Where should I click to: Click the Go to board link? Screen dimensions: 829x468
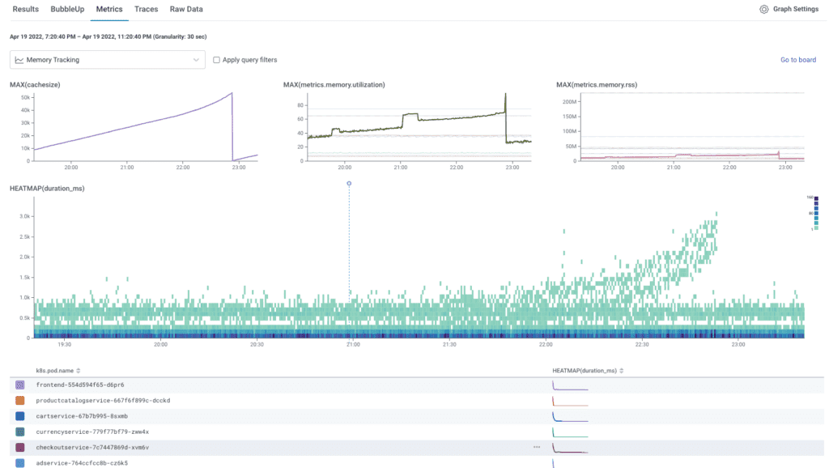(x=798, y=59)
